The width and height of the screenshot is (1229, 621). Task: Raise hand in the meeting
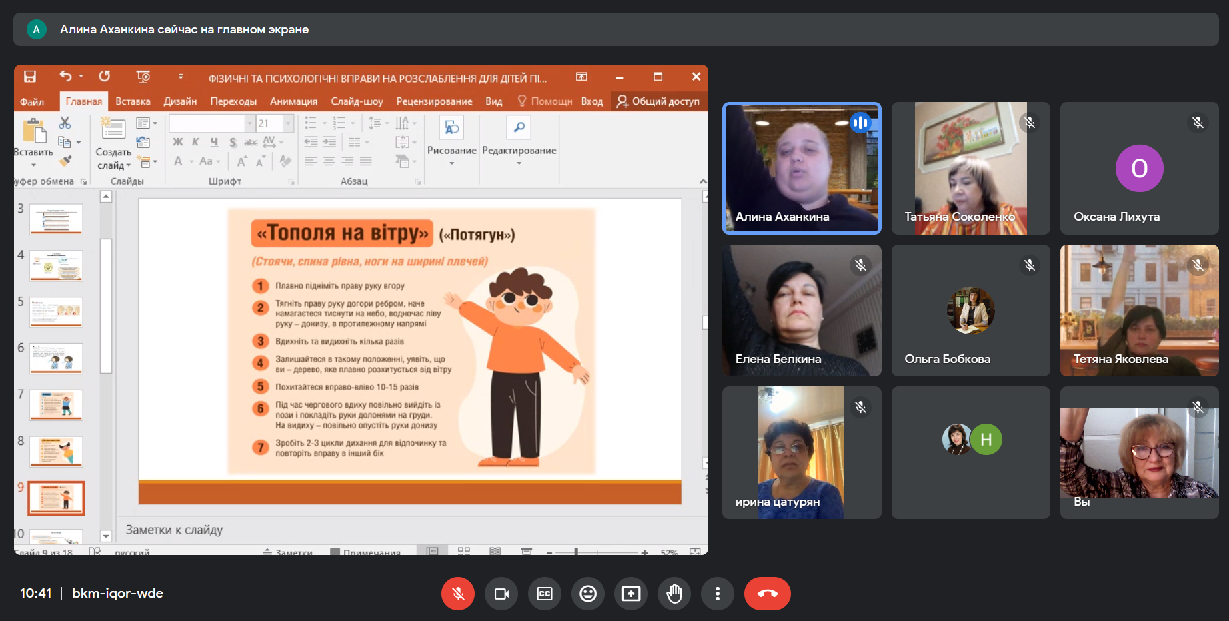click(x=674, y=594)
